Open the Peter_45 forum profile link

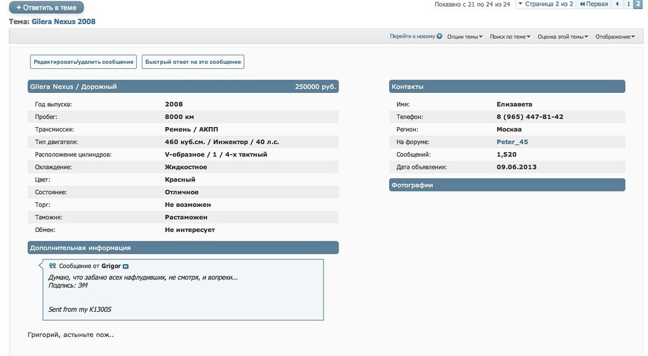(512, 142)
